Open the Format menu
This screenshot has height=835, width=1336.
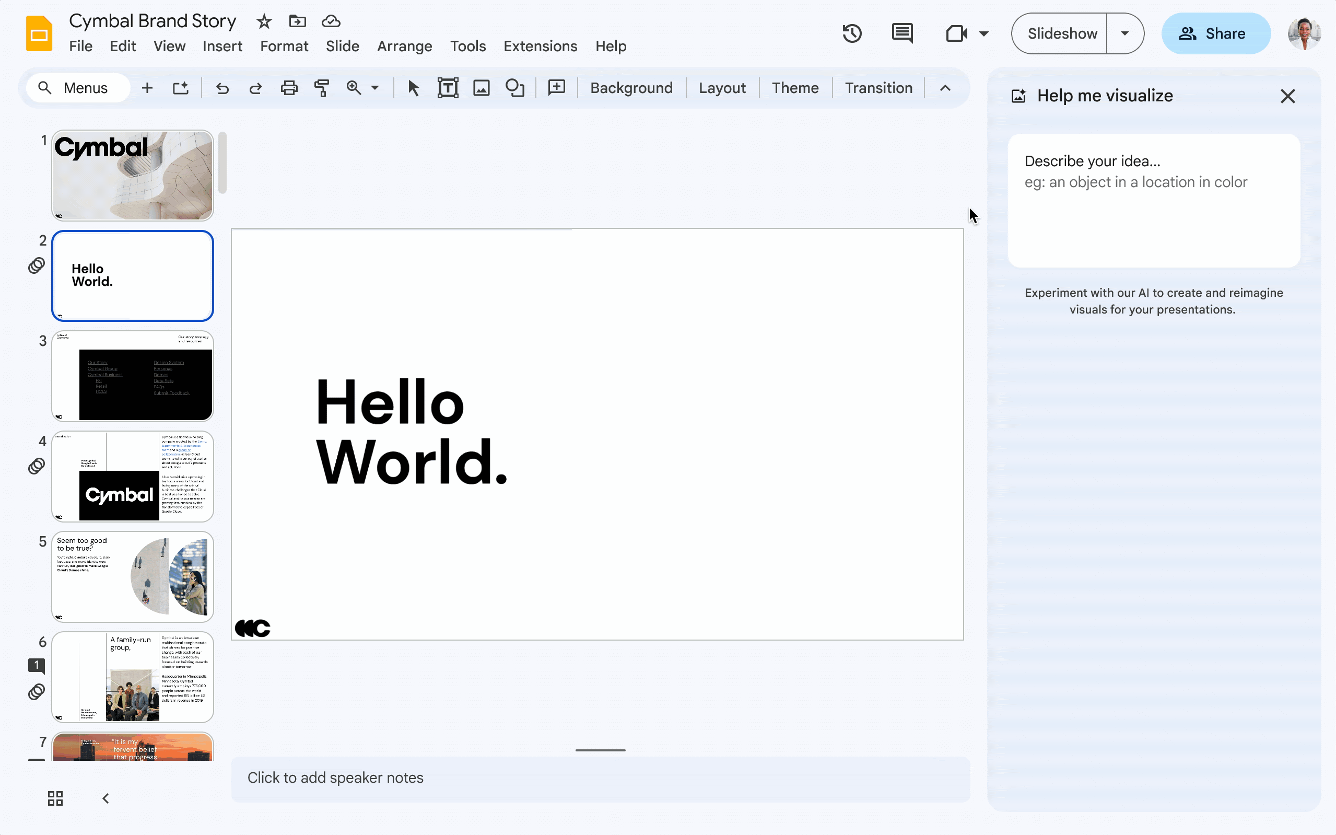click(285, 45)
